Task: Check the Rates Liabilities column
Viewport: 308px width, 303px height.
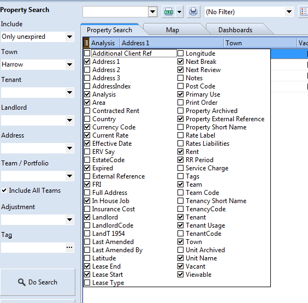Action: (181, 144)
